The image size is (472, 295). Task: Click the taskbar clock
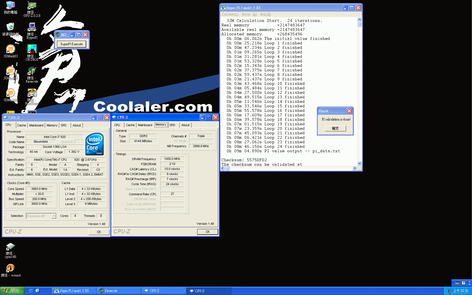click(460, 291)
